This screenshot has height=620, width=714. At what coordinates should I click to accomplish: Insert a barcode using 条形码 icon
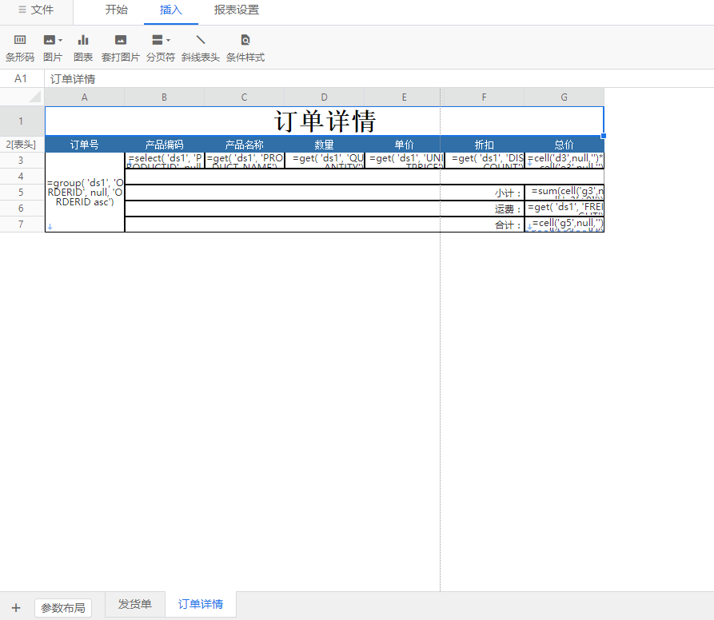tap(19, 40)
